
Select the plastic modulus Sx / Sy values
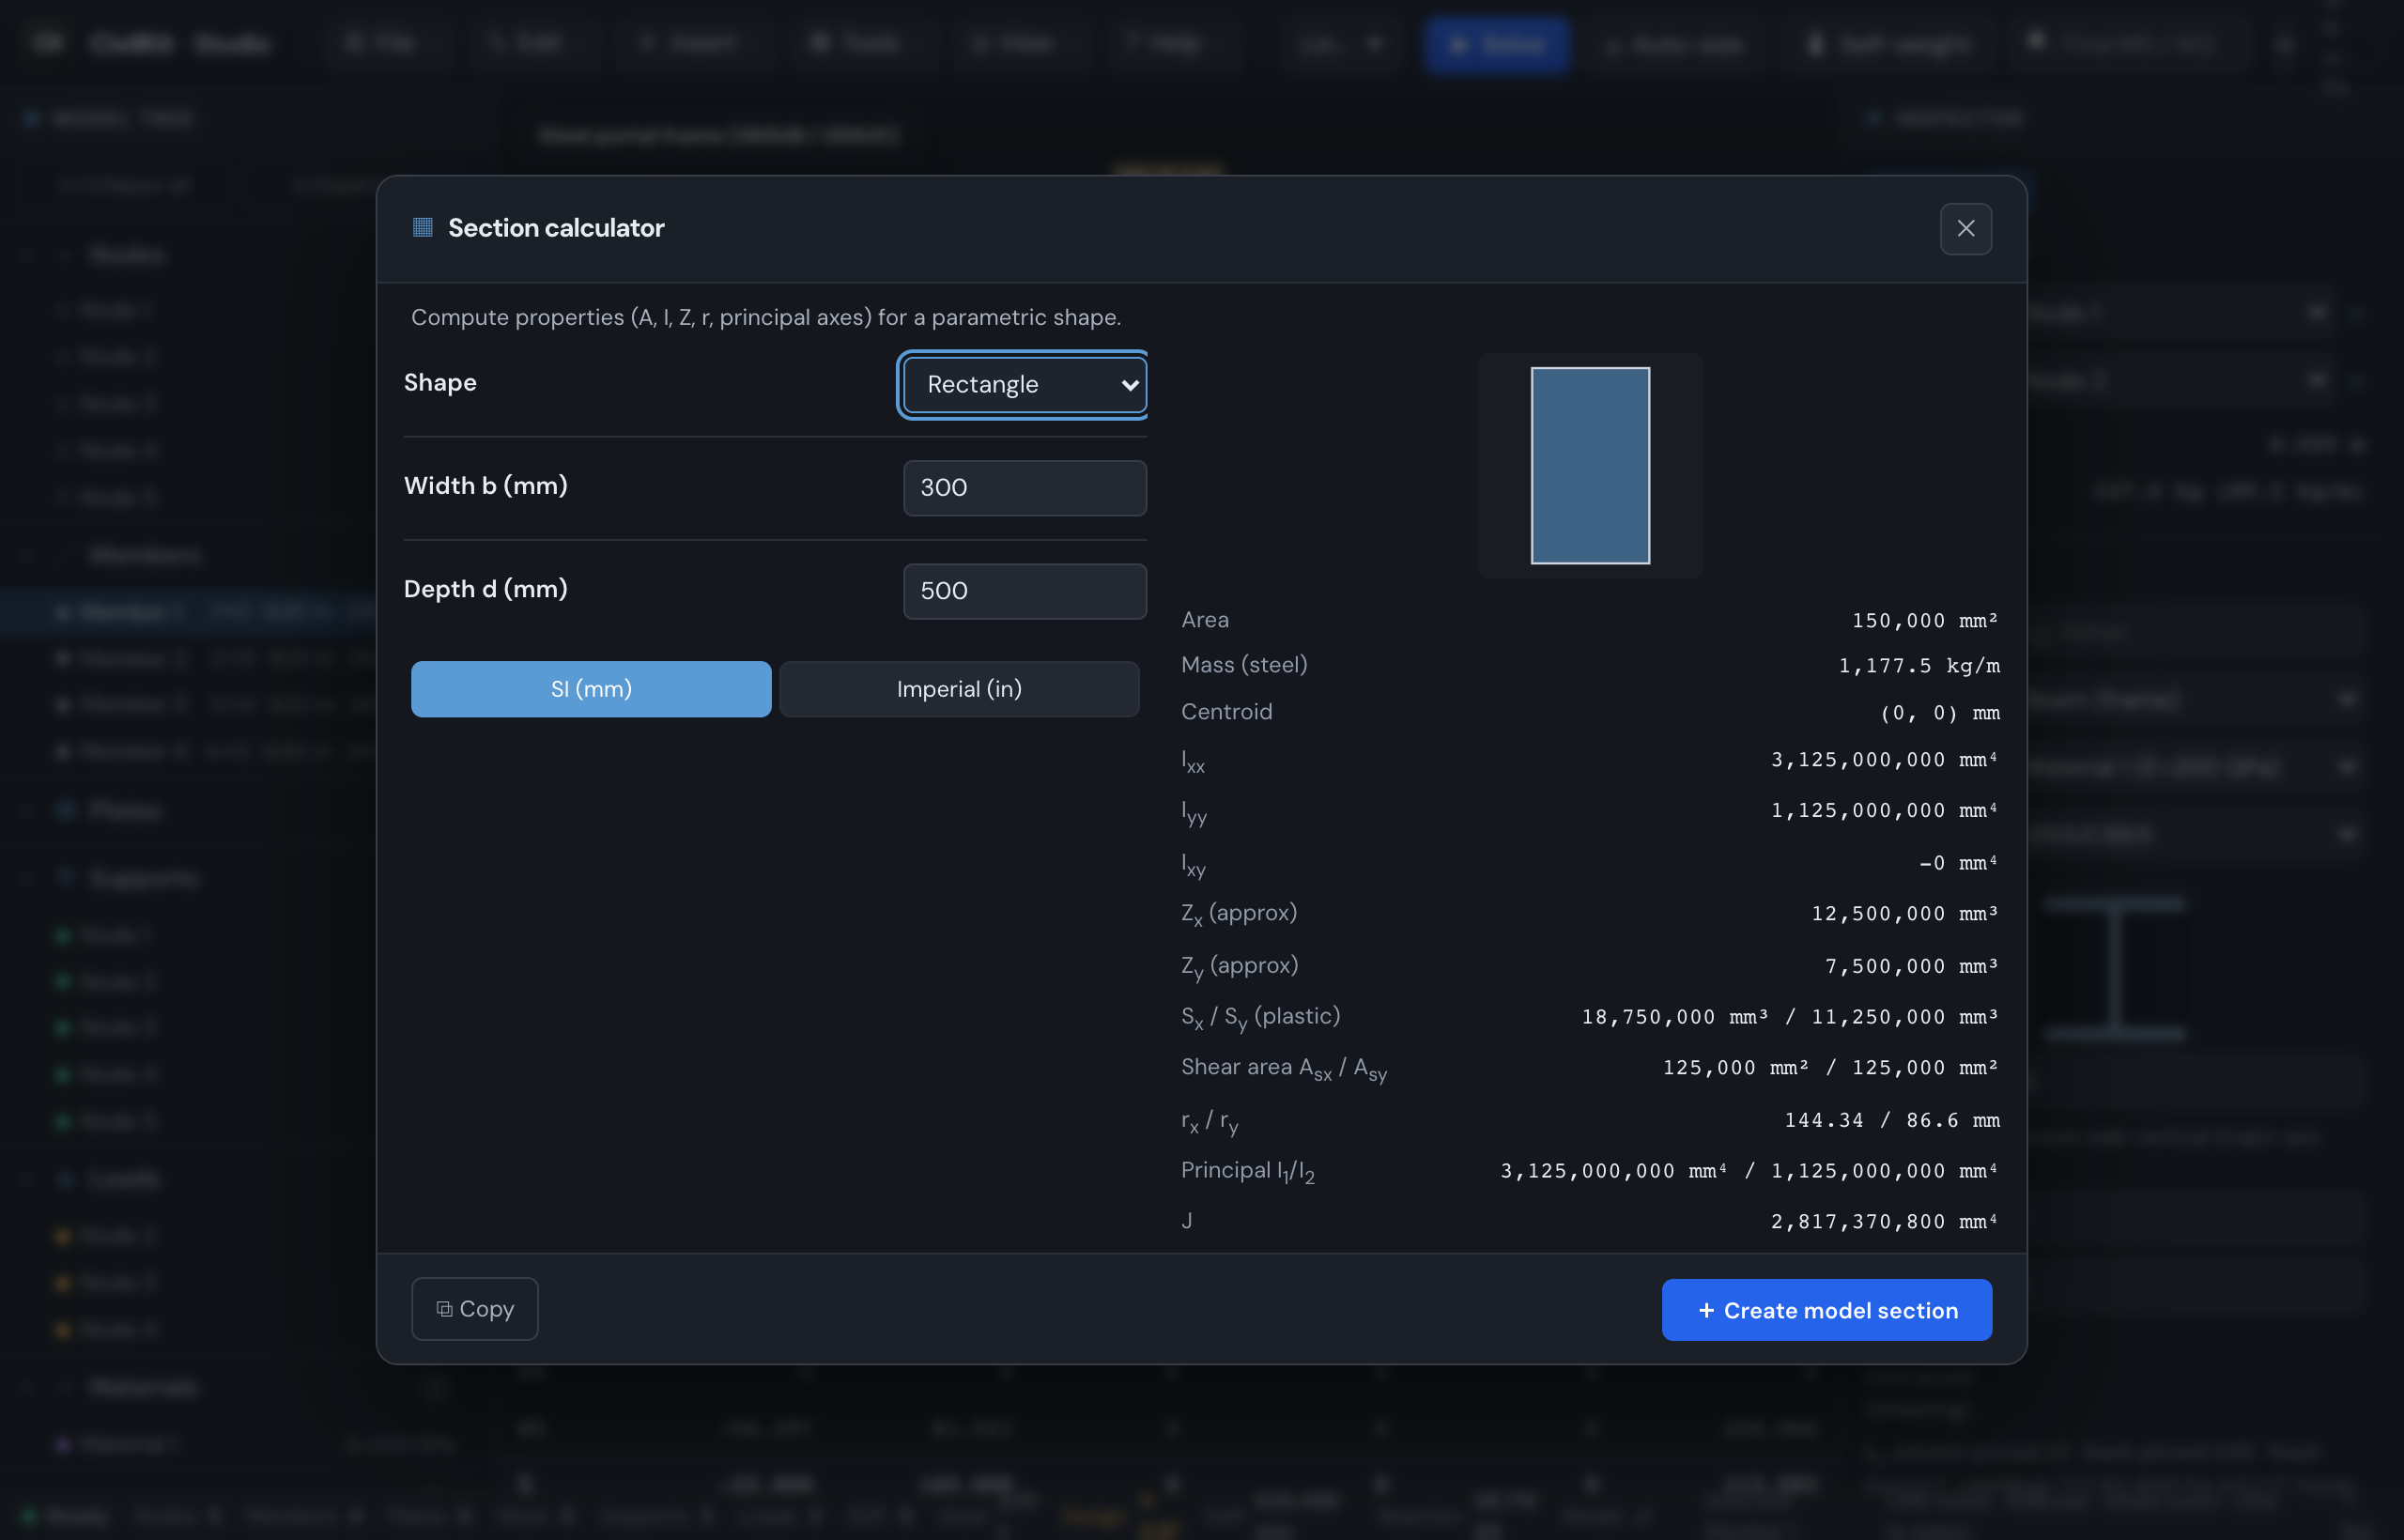pyautogui.click(x=1789, y=1017)
